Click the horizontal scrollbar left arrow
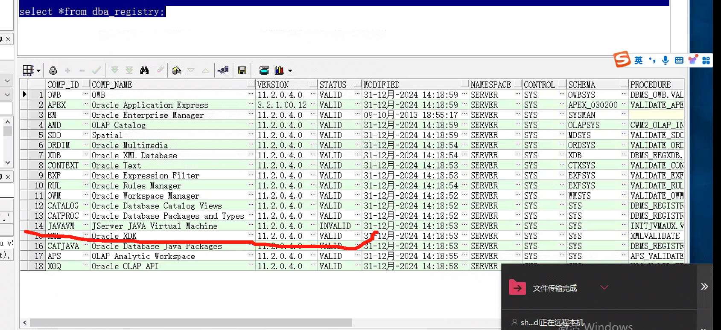 coord(25,323)
